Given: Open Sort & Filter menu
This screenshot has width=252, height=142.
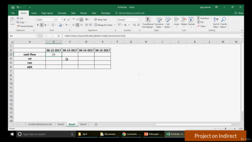Looking at the screenshot, I should pos(216,22).
